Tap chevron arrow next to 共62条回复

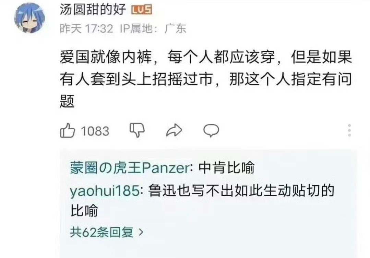tap(141, 232)
